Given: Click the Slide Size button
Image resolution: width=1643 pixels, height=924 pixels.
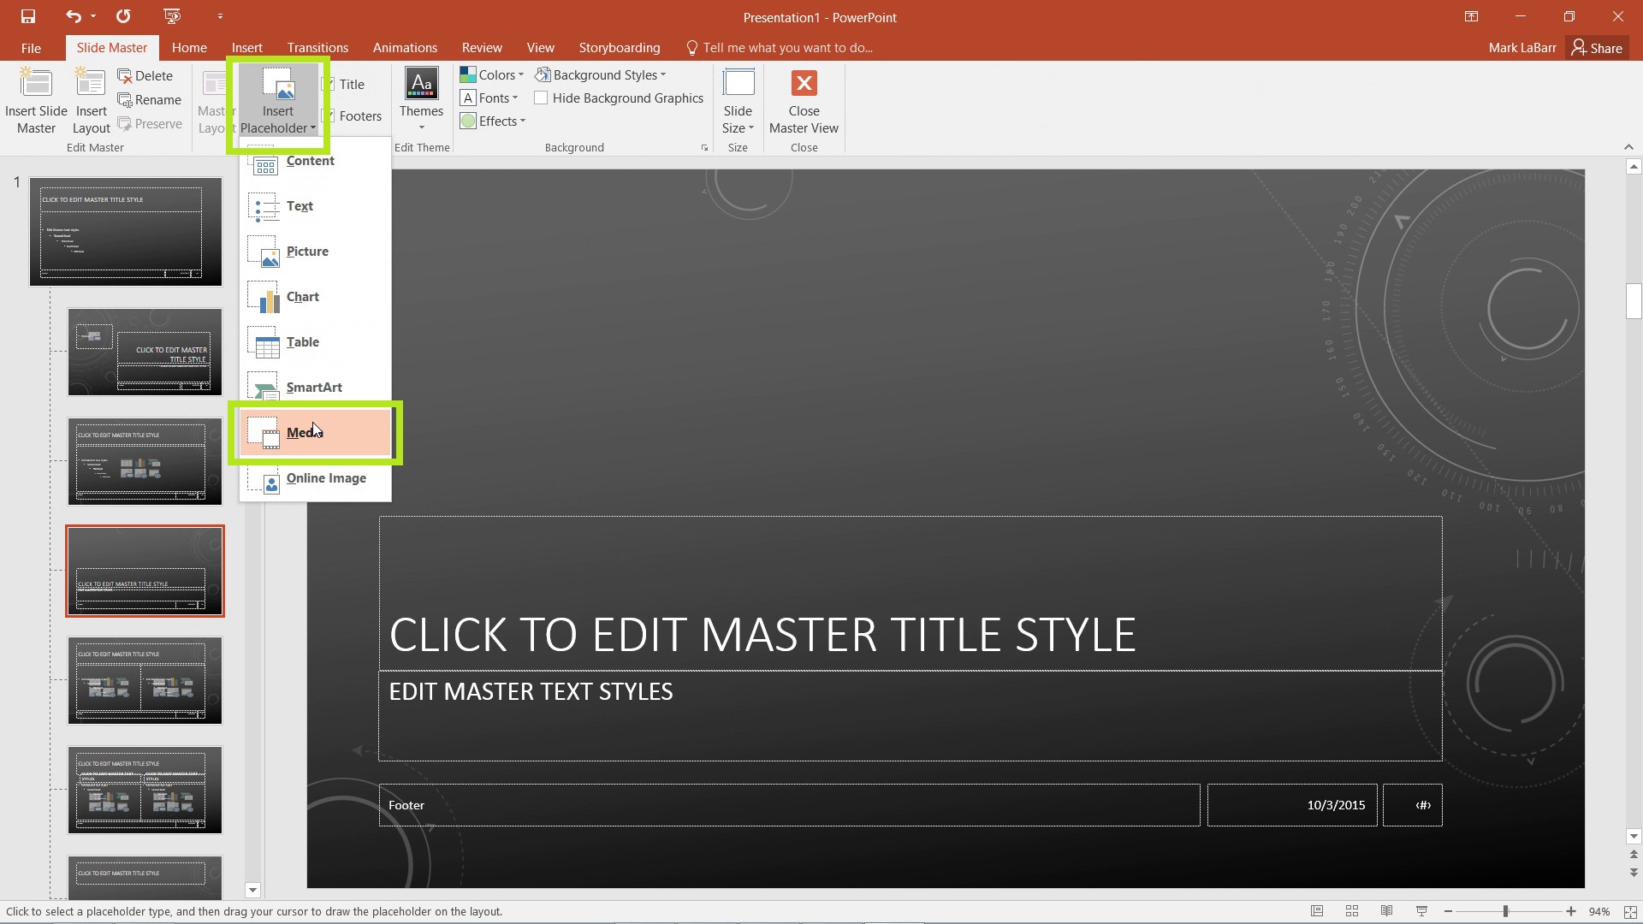Looking at the screenshot, I should [737, 100].
